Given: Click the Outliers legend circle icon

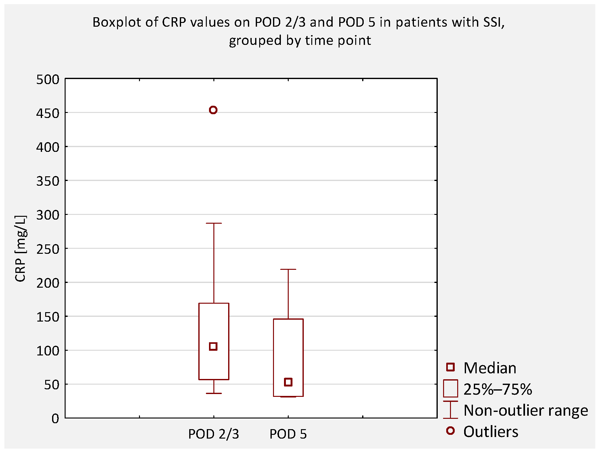Looking at the screenshot, I should (x=450, y=431).
